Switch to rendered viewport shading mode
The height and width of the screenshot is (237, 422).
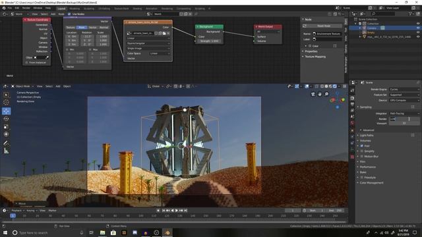pyautogui.click(x=335, y=86)
